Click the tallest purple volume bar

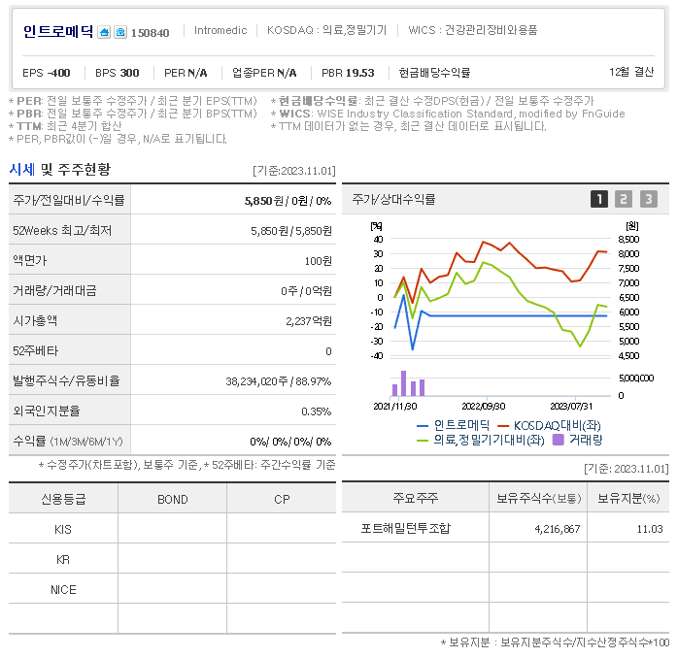click(403, 383)
